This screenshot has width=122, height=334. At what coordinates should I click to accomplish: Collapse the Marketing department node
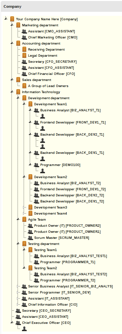[x=12, y=25]
